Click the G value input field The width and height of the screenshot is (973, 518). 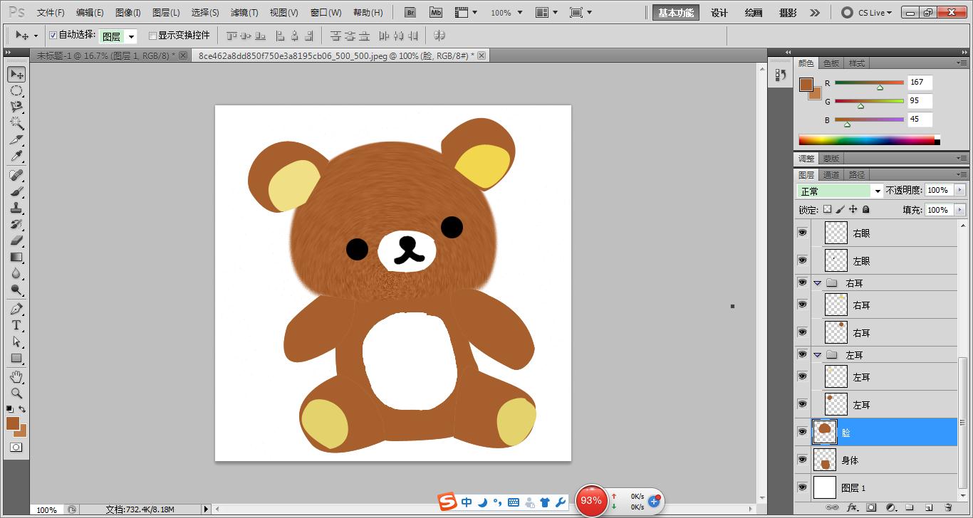click(x=920, y=101)
